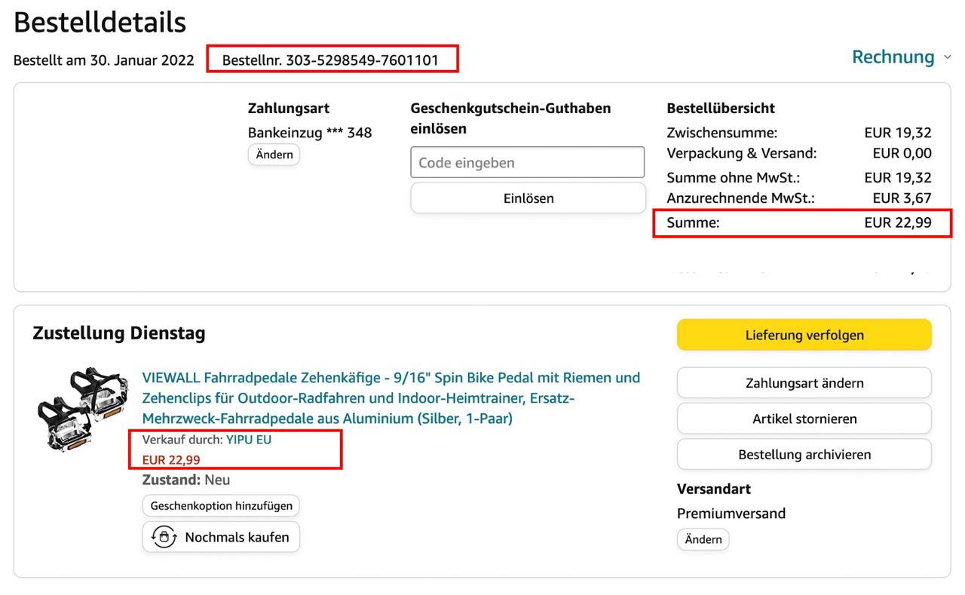Click the Zahlungsart ändern button

804,383
